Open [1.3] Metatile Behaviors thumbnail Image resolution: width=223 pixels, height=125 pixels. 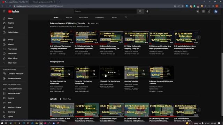[x=186, y=37]
